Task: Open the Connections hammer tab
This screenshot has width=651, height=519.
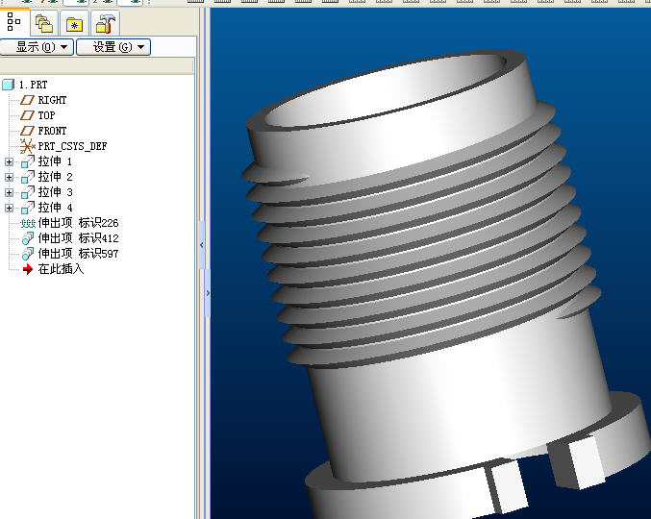Action: (105, 24)
